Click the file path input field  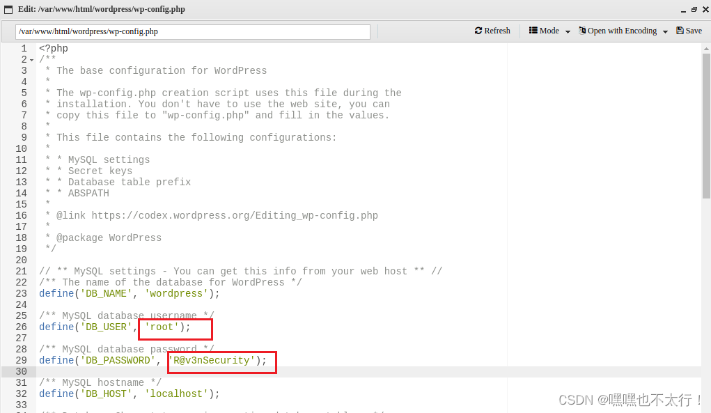tap(193, 32)
